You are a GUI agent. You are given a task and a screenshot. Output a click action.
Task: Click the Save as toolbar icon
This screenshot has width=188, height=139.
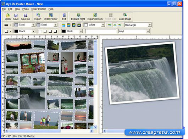click(x=25, y=17)
